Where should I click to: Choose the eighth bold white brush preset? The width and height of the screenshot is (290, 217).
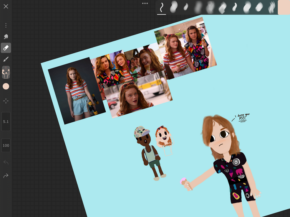click(x=247, y=7)
